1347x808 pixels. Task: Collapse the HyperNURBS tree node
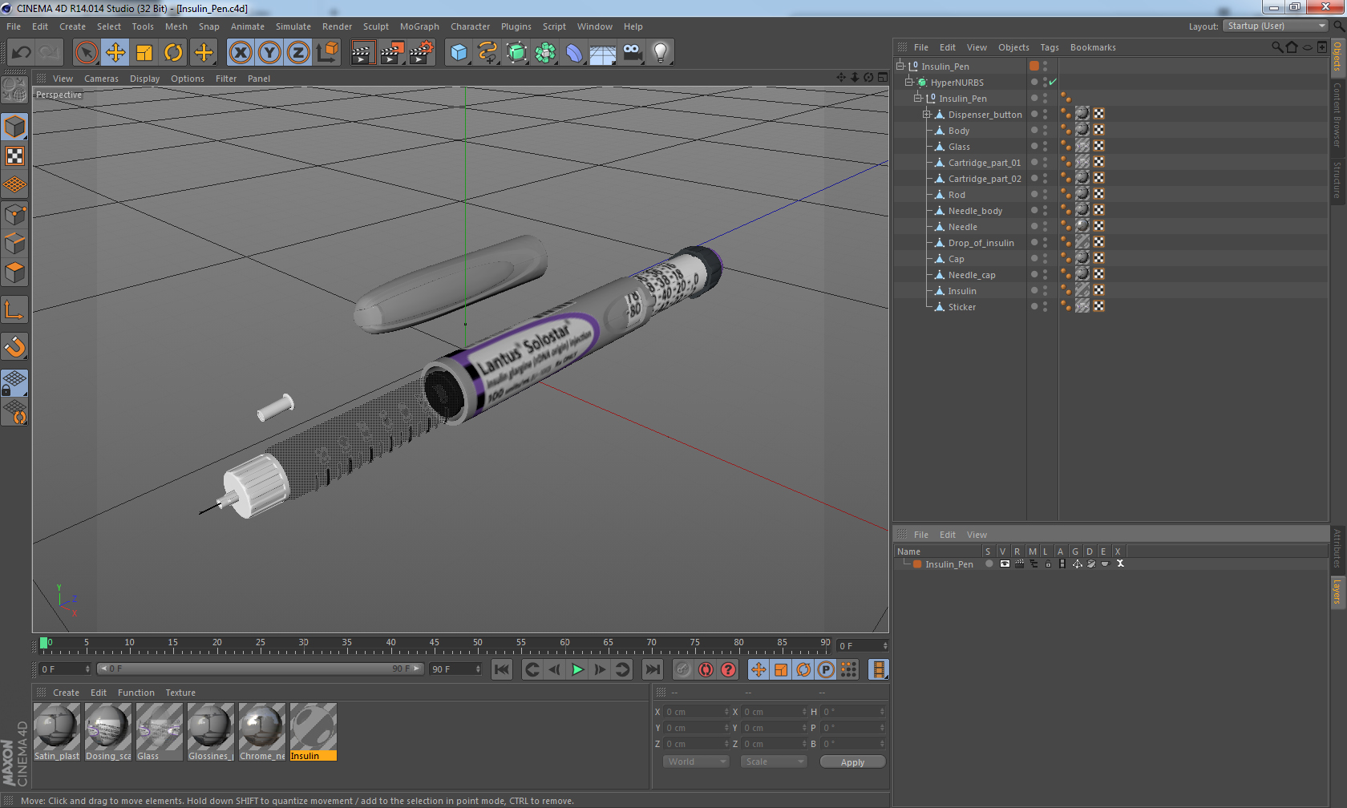pyautogui.click(x=909, y=82)
